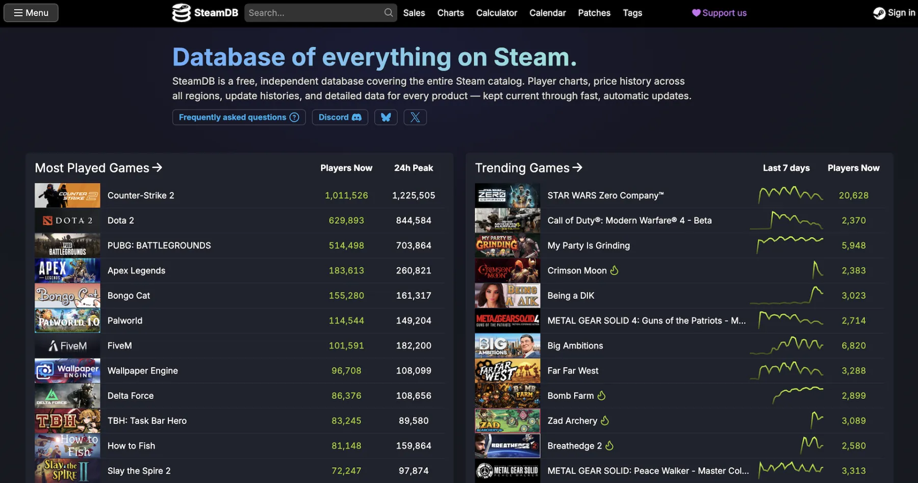The width and height of the screenshot is (918, 483).
Task: Click the Players Now column header in Most Played
Action: 346,168
